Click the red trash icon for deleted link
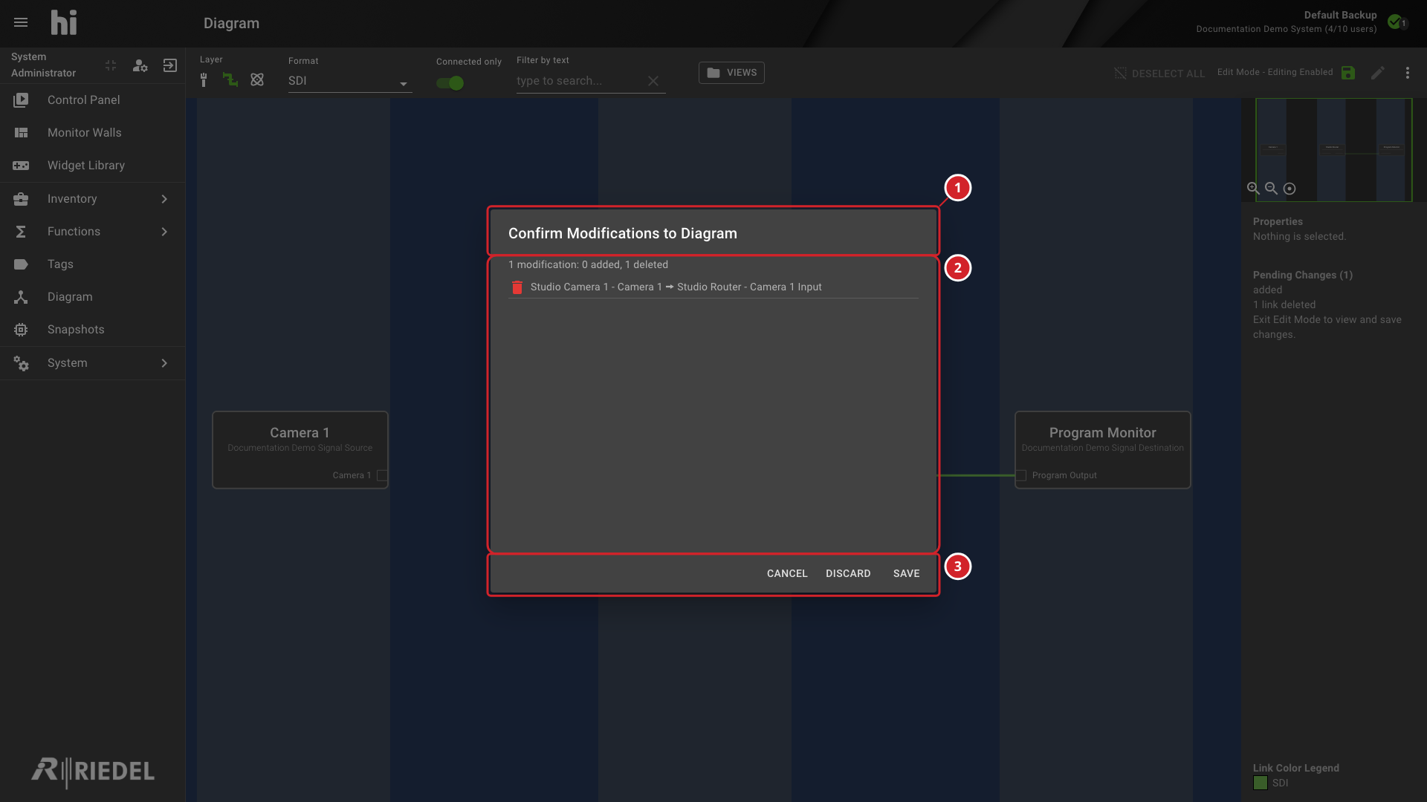 click(x=517, y=287)
